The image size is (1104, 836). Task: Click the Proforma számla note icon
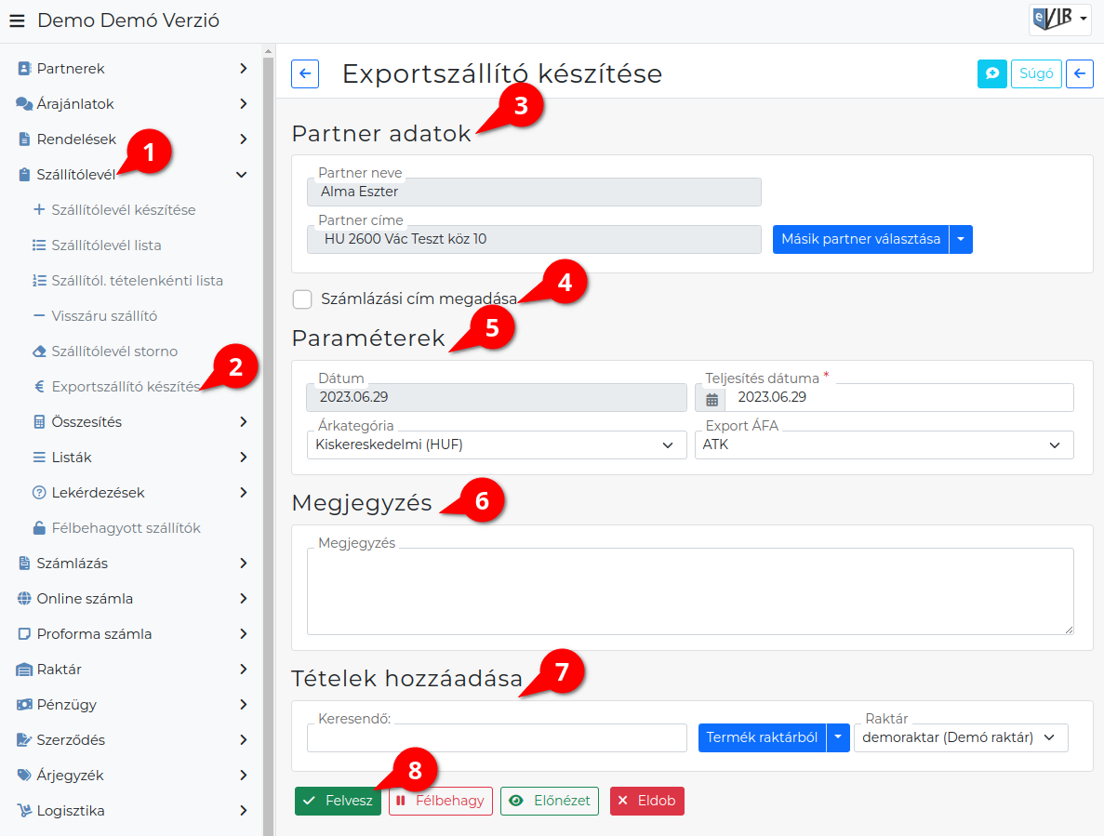click(24, 634)
